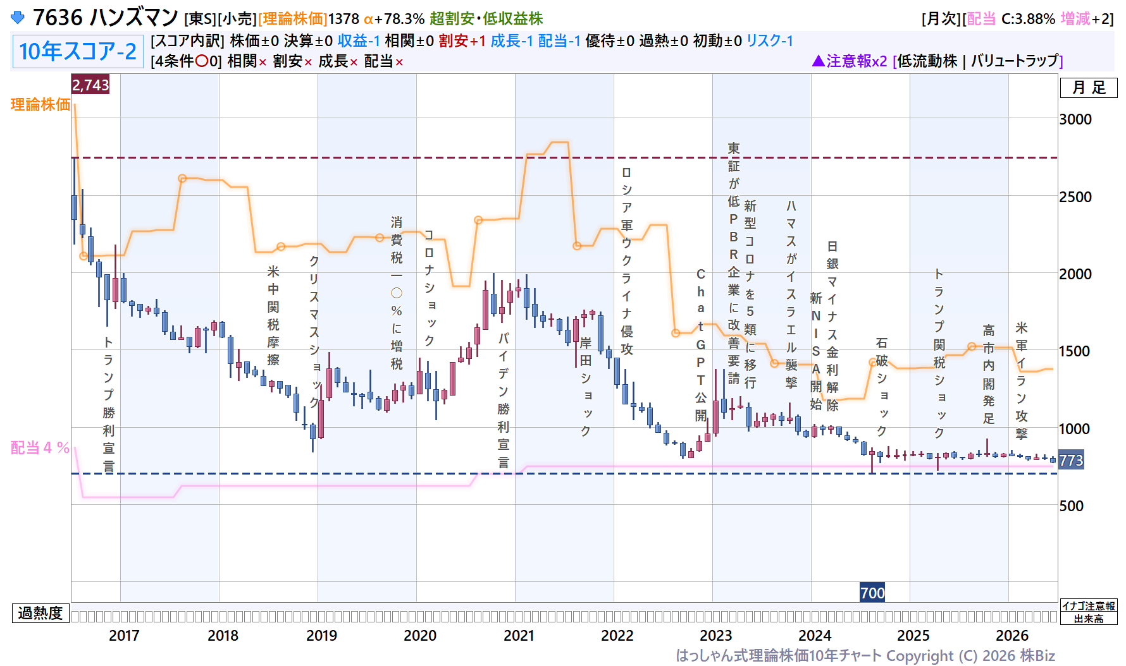Image resolution: width=1126 pixels, height=666 pixels.
Task: Click the 収益-1 score item
Action: [x=359, y=41]
